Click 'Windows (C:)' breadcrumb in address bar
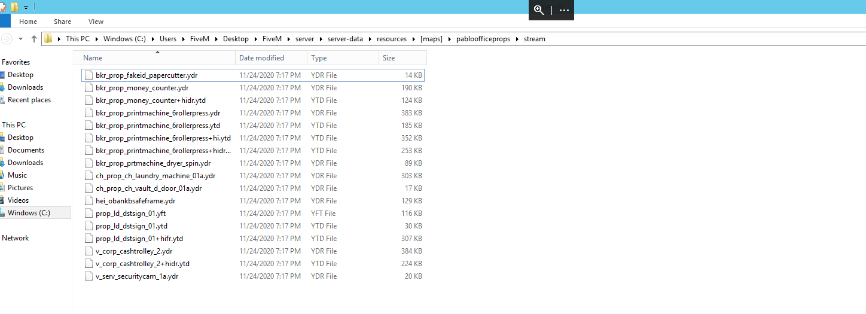 click(124, 39)
